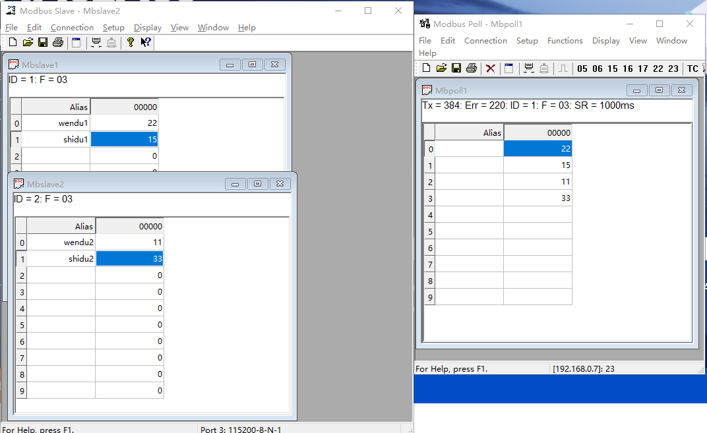The width and height of the screenshot is (707, 433).
Task: Click function 05 button in Modbus Poll toolbar
Action: point(582,69)
